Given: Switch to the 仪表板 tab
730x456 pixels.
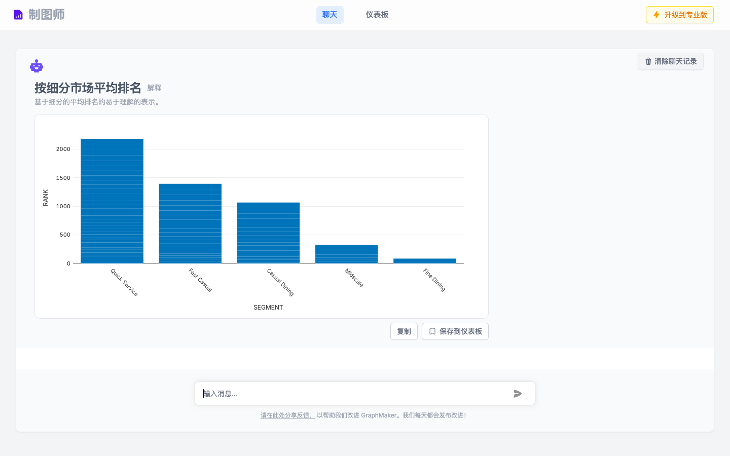Looking at the screenshot, I should 377,15.
